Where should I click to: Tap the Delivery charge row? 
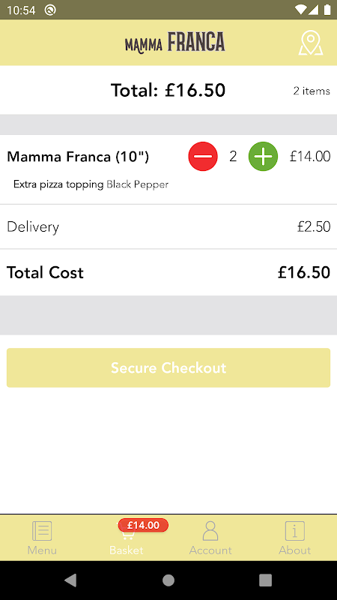pos(168,226)
